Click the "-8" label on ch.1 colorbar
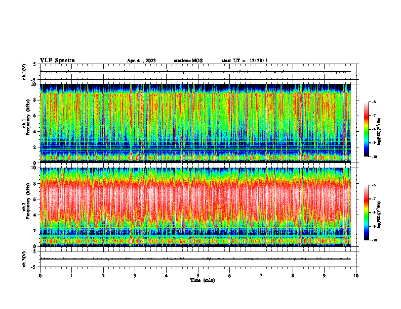 [374, 129]
